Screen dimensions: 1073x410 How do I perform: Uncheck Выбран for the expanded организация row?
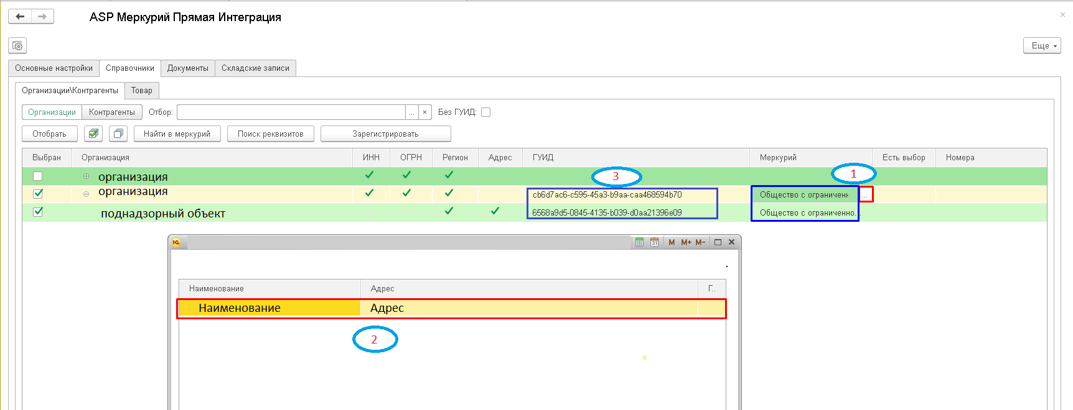point(38,194)
